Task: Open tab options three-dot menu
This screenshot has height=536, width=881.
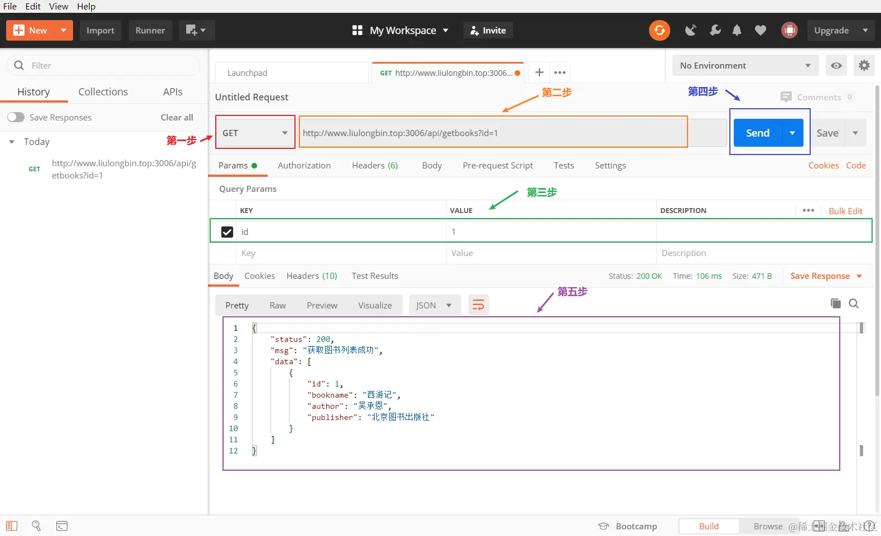Action: click(560, 73)
